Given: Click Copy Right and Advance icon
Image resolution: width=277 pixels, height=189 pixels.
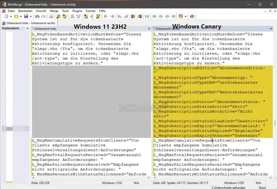Looking at the screenshot, I should coord(120,17).
